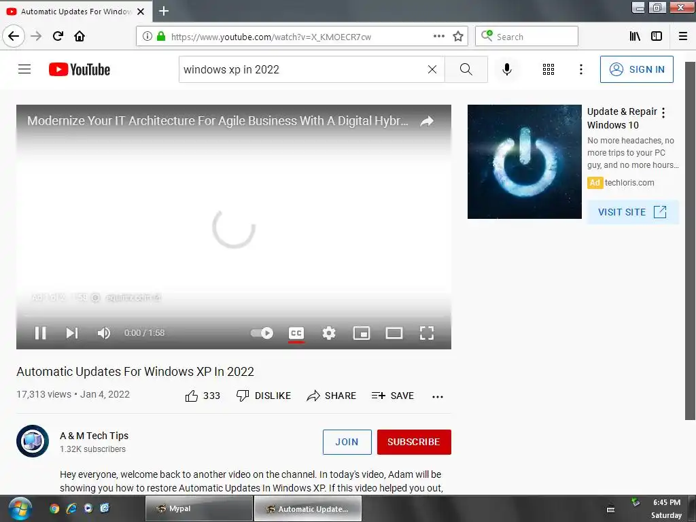Search with your voice microphone

pos(507,69)
